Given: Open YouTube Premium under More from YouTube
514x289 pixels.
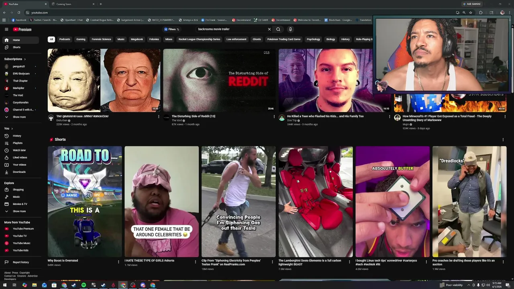Looking at the screenshot, I should coord(20,229).
